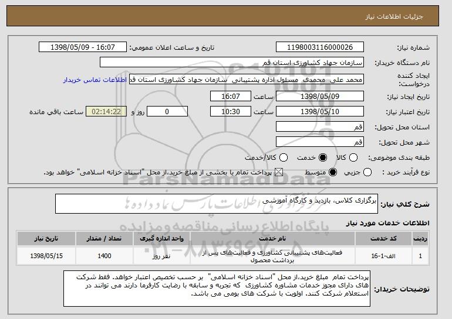Click the delivery province field قم
Image resolution: width=452 pixels, height=319 pixels.
pyautogui.click(x=320, y=127)
